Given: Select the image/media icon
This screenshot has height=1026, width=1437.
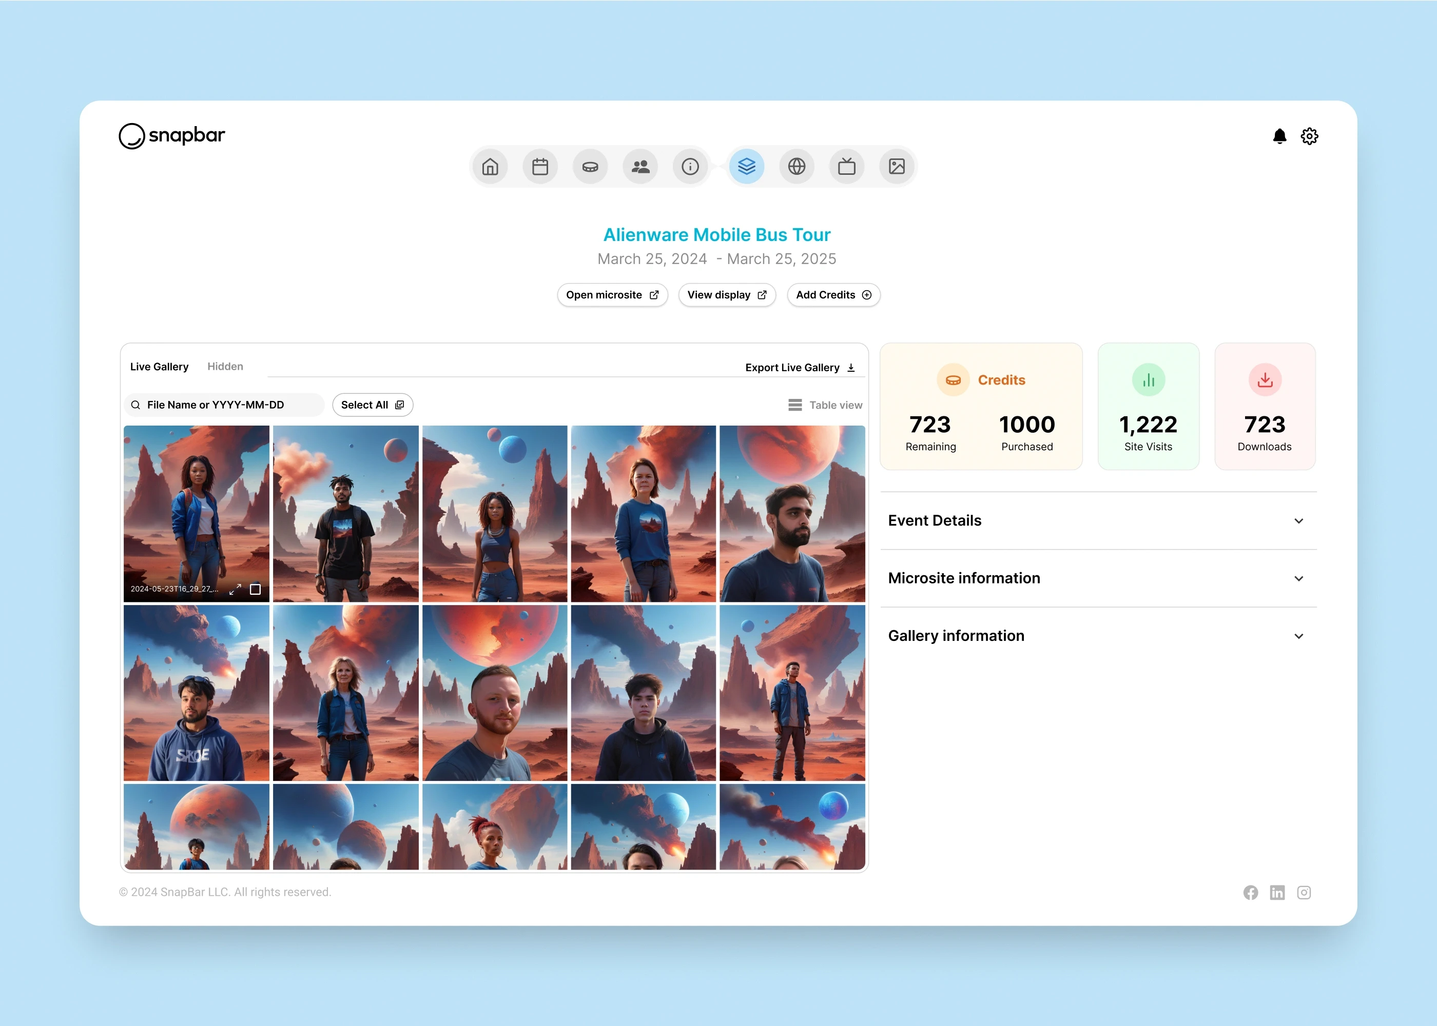Looking at the screenshot, I should pos(897,167).
